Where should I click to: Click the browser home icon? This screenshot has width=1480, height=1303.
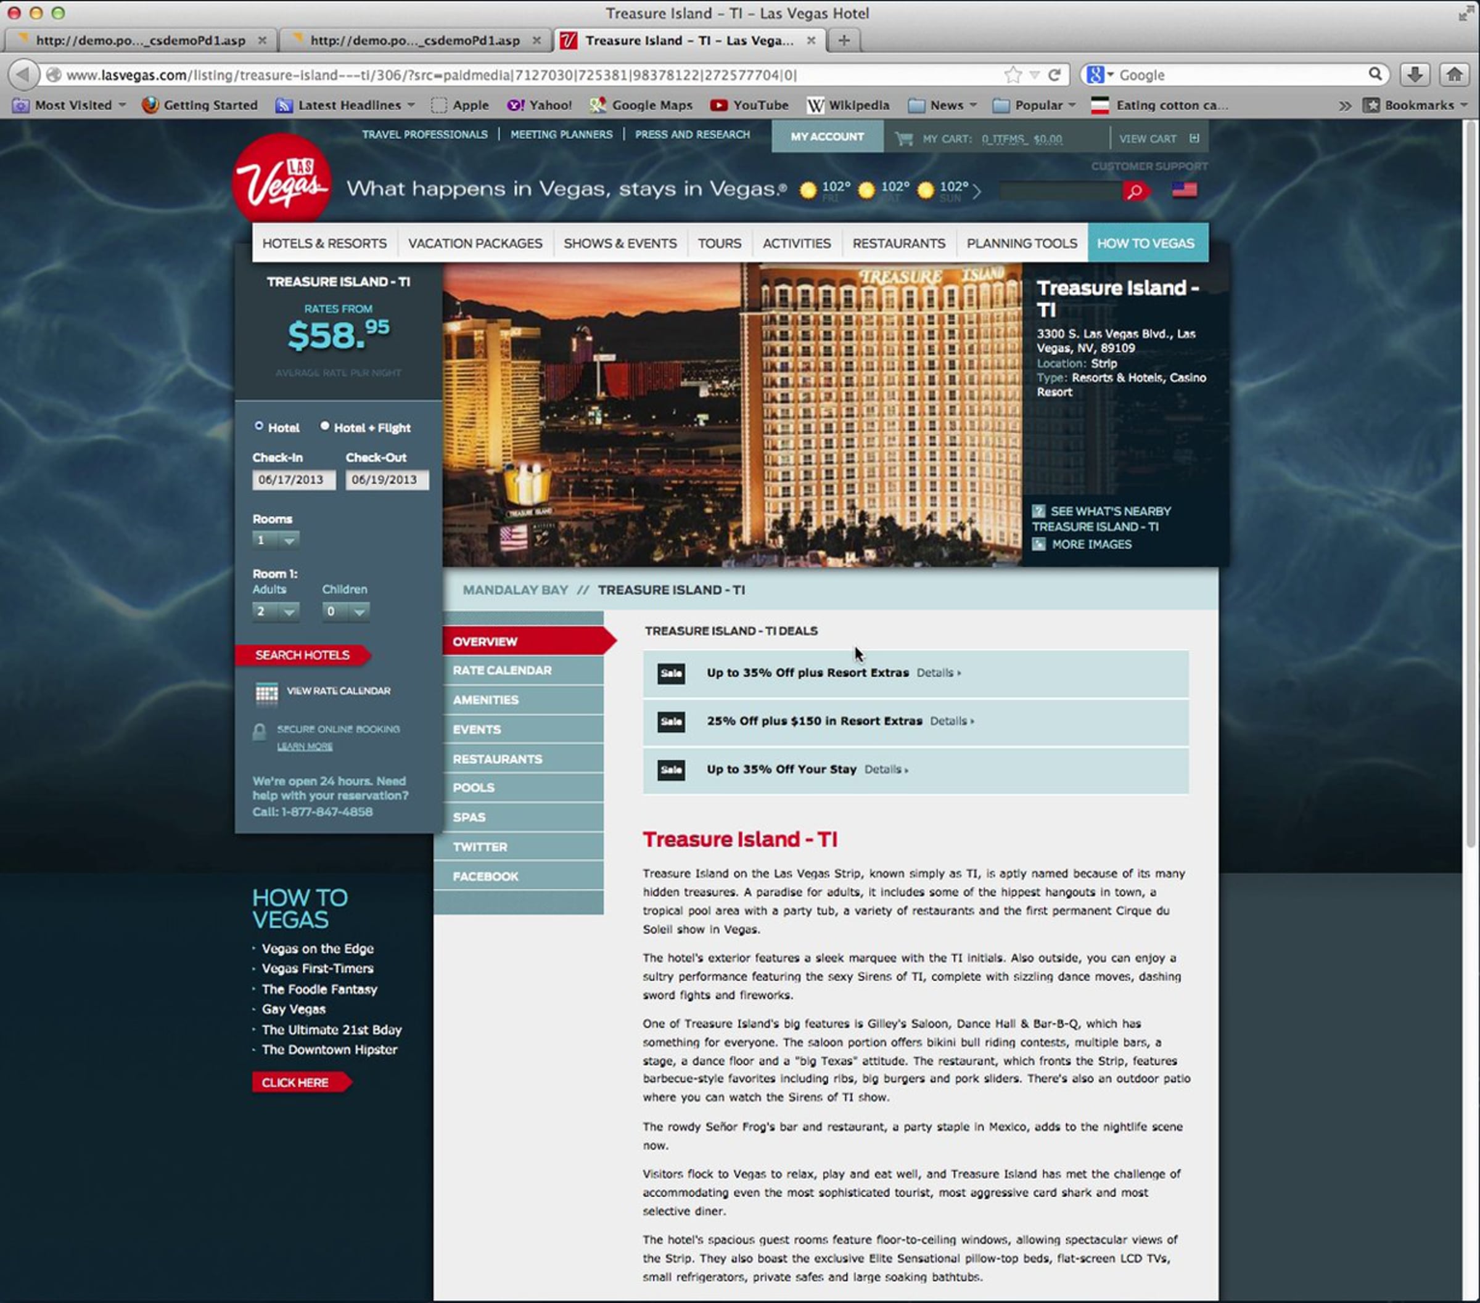[1454, 74]
